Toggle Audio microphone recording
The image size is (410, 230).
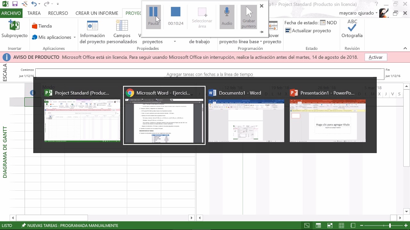(227, 17)
